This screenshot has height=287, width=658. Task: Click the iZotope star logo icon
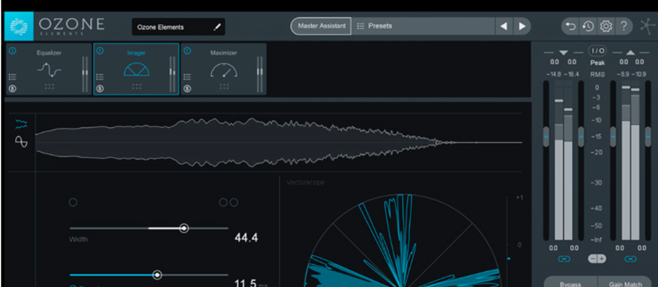[648, 27]
